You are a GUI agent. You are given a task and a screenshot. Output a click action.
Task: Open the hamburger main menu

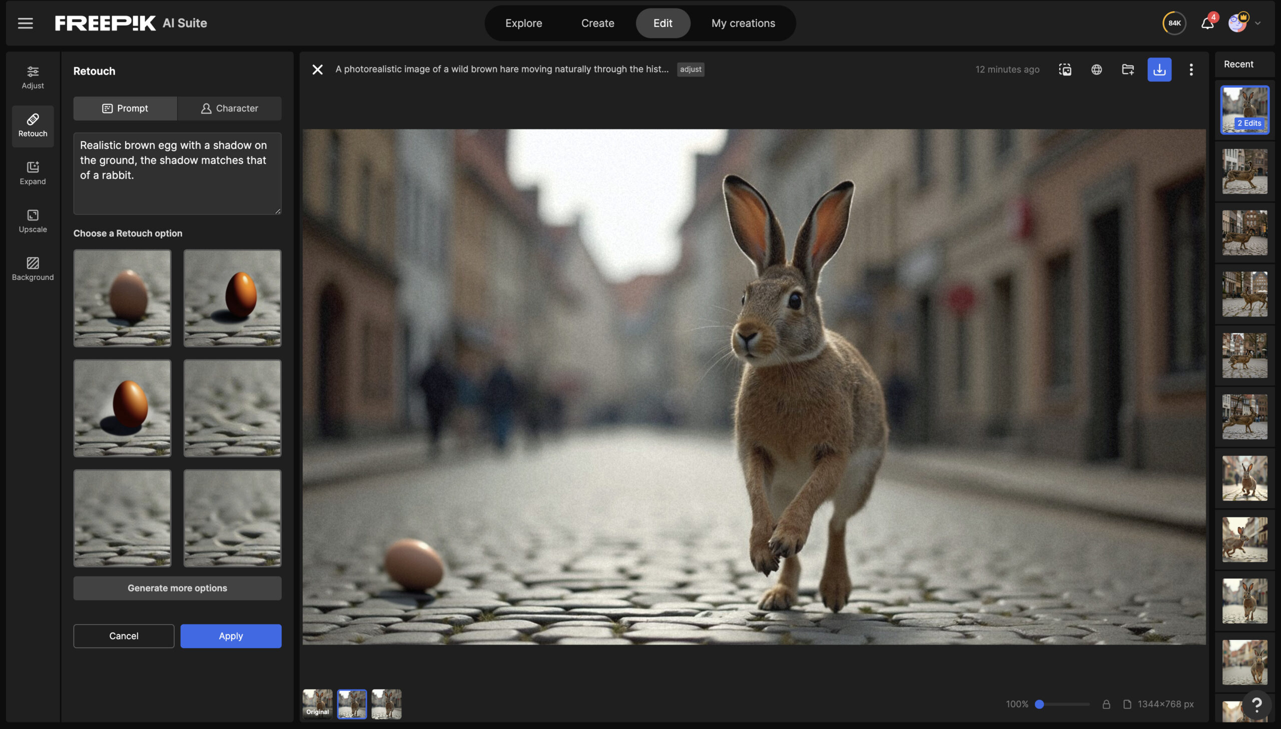click(25, 23)
